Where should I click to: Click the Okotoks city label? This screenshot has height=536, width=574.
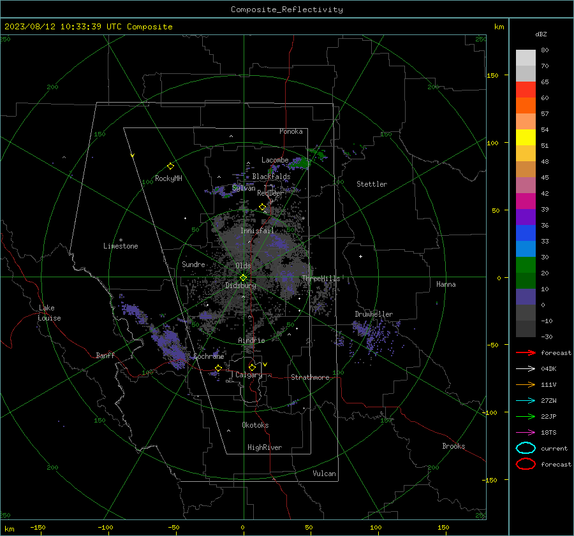coord(255,425)
